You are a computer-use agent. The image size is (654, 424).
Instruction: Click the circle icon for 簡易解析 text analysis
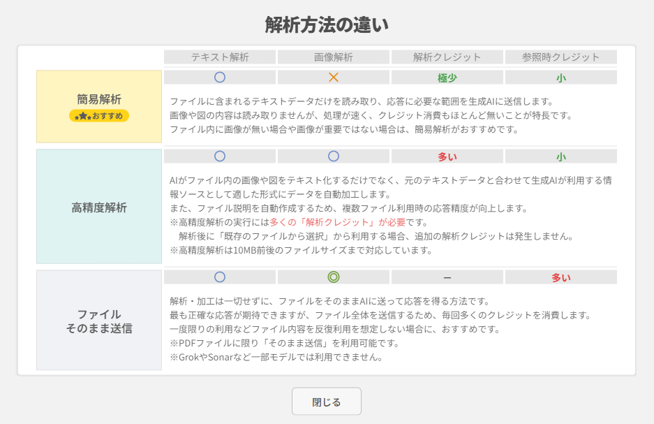(x=220, y=77)
